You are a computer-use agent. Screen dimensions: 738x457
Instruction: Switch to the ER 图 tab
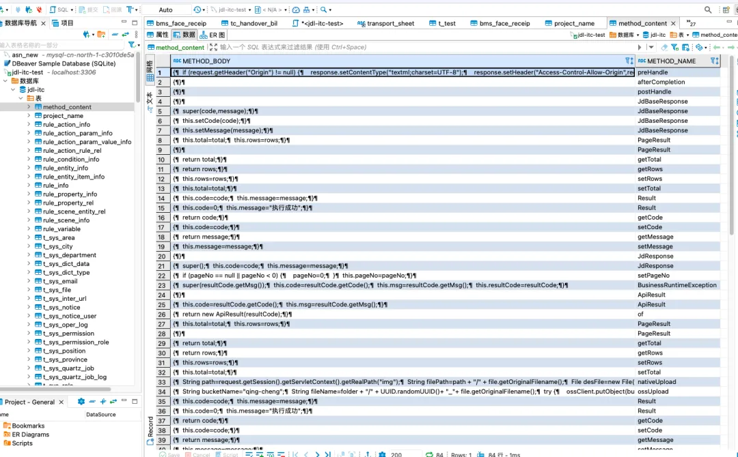coord(213,35)
